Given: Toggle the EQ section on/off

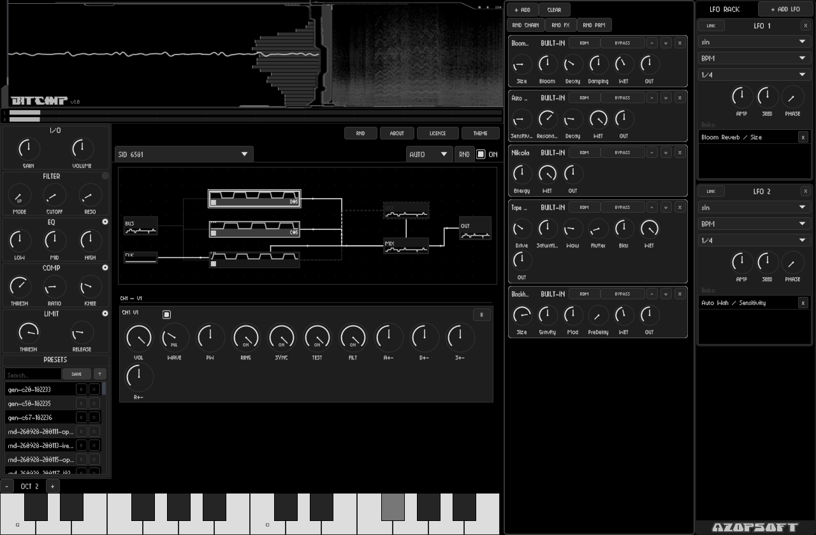Looking at the screenshot, I should point(105,222).
